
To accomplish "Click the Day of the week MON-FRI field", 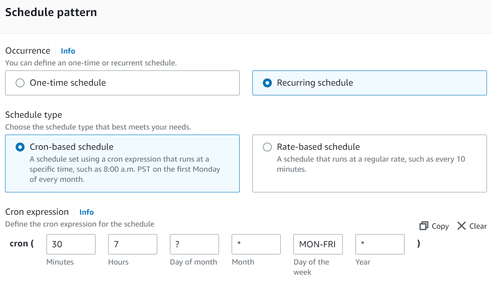I will (318, 244).
